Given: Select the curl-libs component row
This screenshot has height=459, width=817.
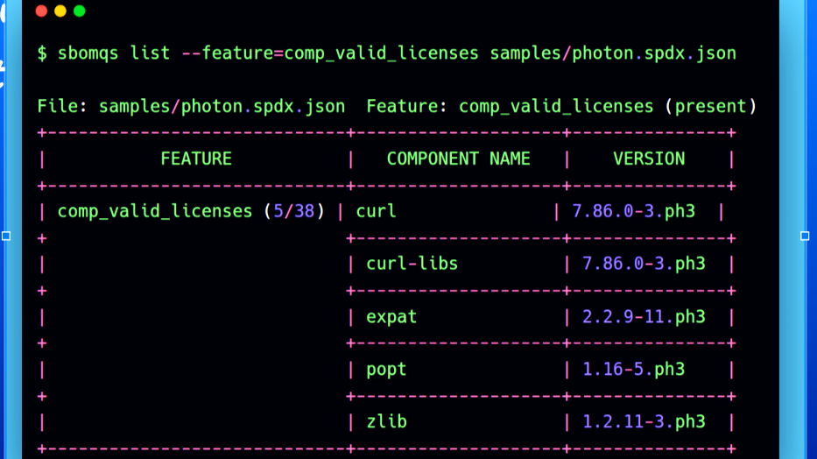Looking at the screenshot, I should [412, 265].
